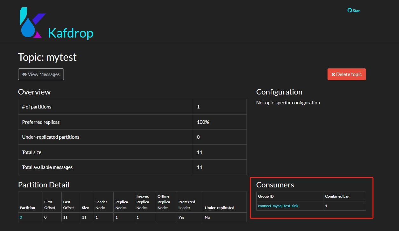Click the Offline Replica Nodes header

(164, 202)
